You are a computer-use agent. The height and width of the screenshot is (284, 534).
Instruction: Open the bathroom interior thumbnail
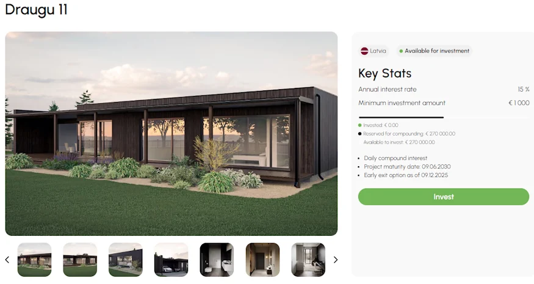point(217,260)
